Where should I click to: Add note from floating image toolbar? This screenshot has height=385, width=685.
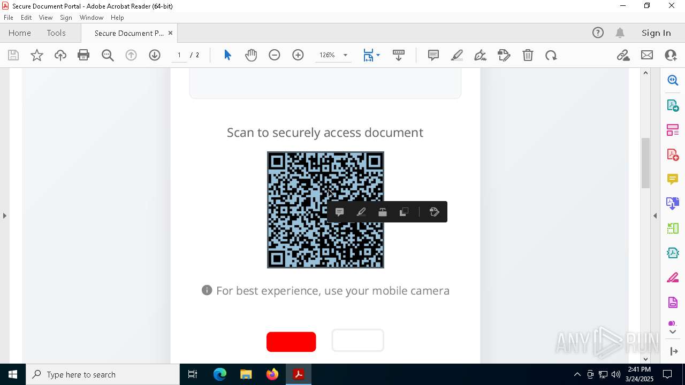(x=339, y=212)
